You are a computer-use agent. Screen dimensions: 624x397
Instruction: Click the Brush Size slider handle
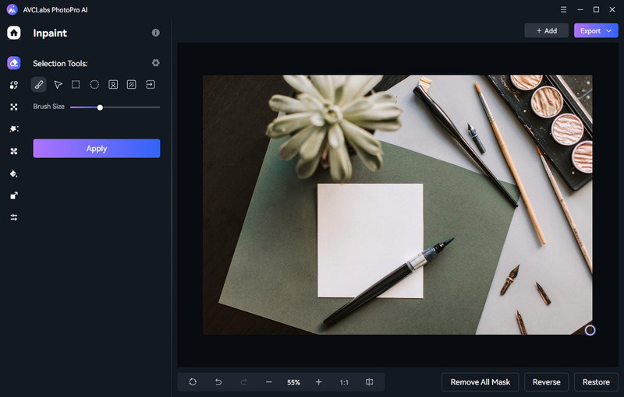(100, 107)
